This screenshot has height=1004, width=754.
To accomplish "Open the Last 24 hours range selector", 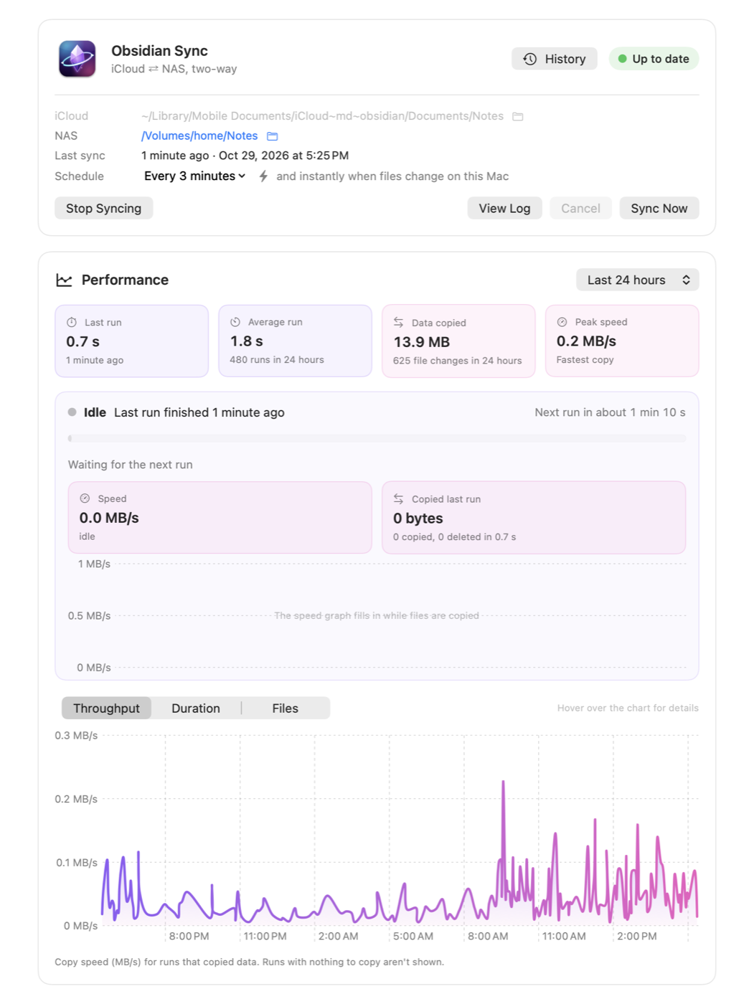I will [x=637, y=280].
